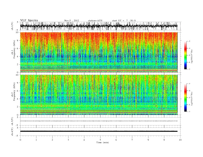The image size is (203, 157).
Task: Click the "ch.1(V)" waveform axis label
Action: tap(12, 26)
